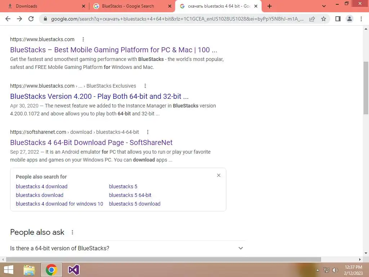Go forward to next page

(19, 19)
